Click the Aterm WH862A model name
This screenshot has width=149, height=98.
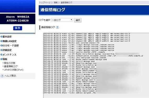pos(18,17)
